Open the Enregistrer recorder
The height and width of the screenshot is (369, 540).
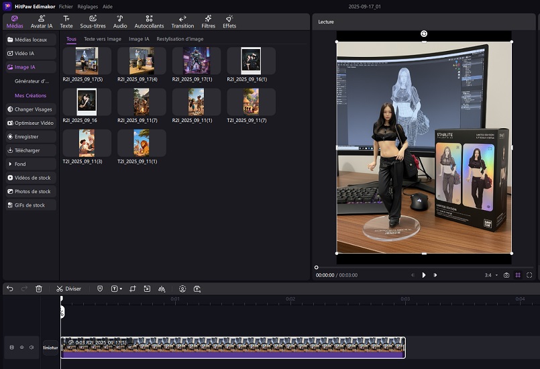pyautogui.click(x=31, y=137)
